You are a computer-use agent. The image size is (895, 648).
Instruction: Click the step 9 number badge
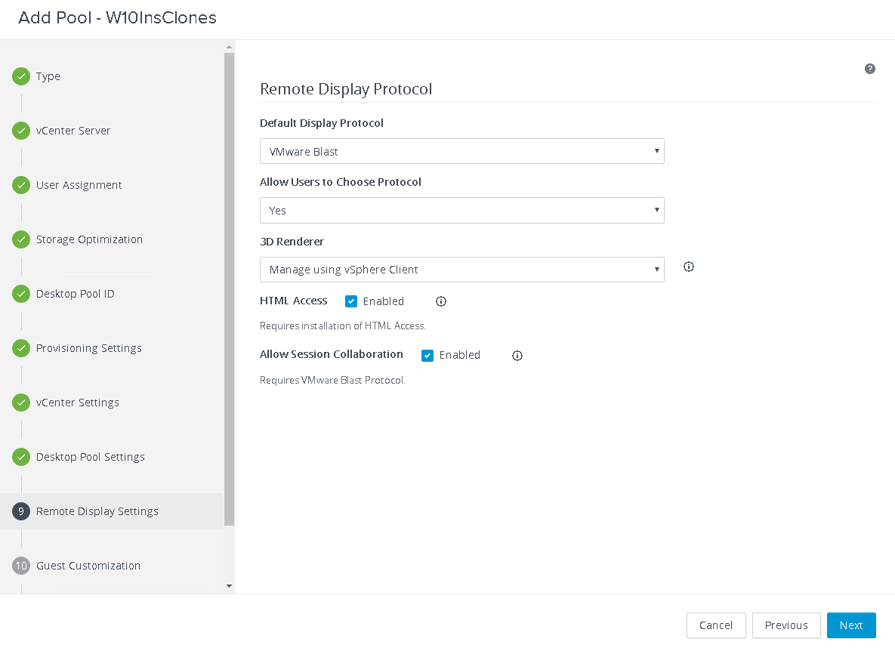tap(21, 511)
